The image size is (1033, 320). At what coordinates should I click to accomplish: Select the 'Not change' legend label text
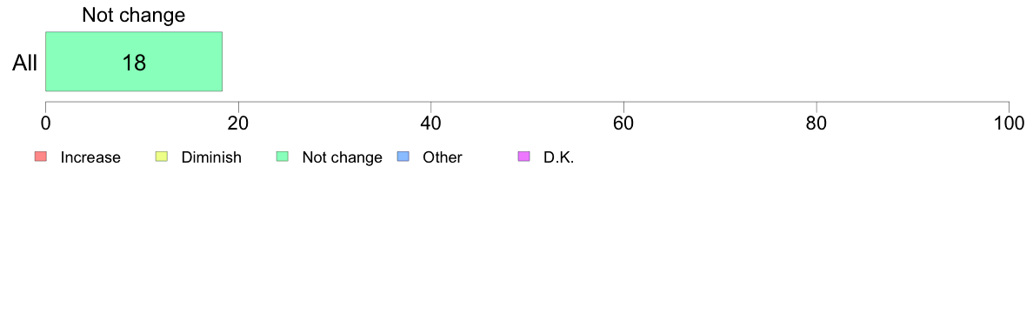coord(342,158)
